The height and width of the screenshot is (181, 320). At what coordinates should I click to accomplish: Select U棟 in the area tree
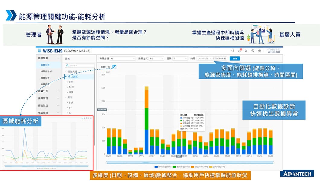pos(71,92)
